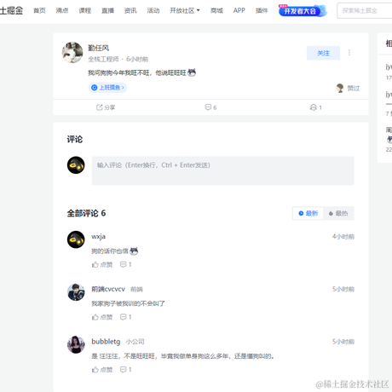The width and height of the screenshot is (392, 392).
Task: Open 前端cvcvcv's username
Action: [108, 289]
